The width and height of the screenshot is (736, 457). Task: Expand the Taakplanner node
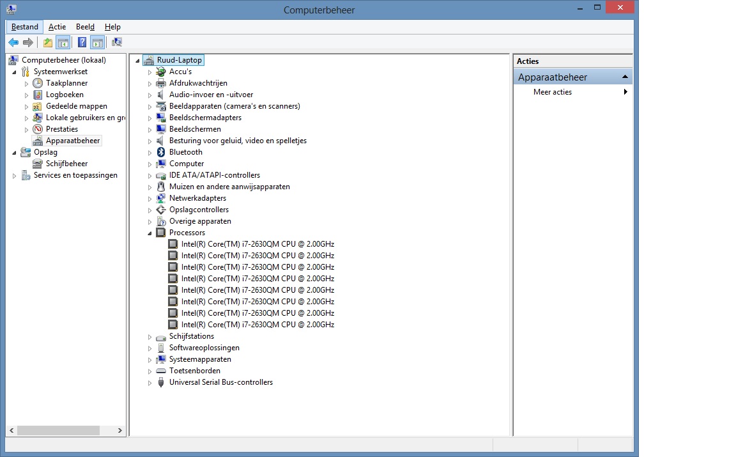26,84
